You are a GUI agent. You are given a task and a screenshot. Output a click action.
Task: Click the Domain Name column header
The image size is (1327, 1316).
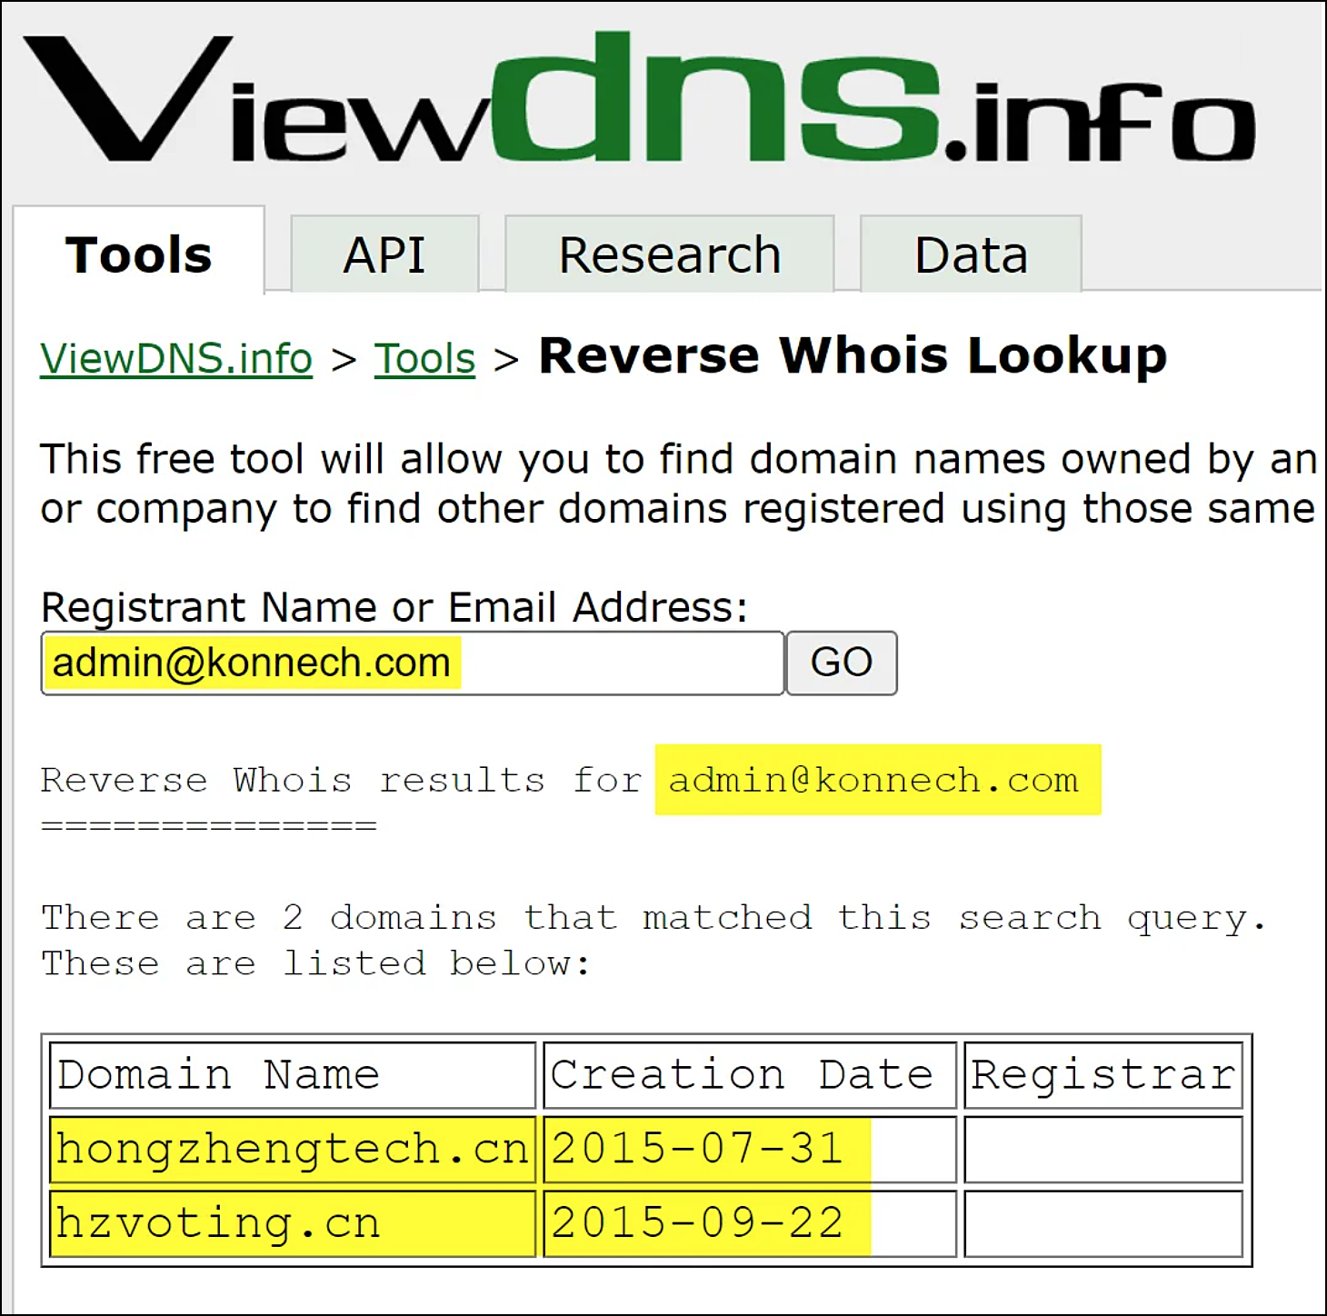click(x=293, y=1075)
